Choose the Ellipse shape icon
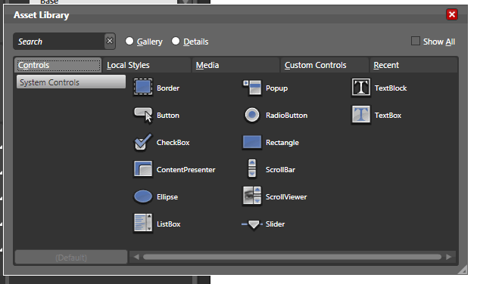 (x=143, y=196)
